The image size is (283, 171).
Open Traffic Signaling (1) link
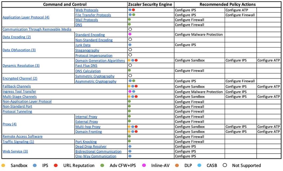18,142
